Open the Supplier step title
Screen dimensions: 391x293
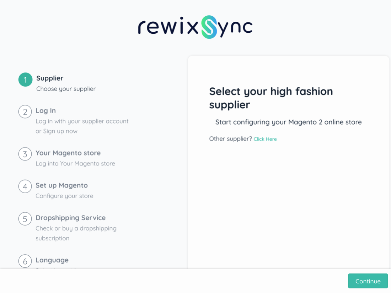point(50,78)
